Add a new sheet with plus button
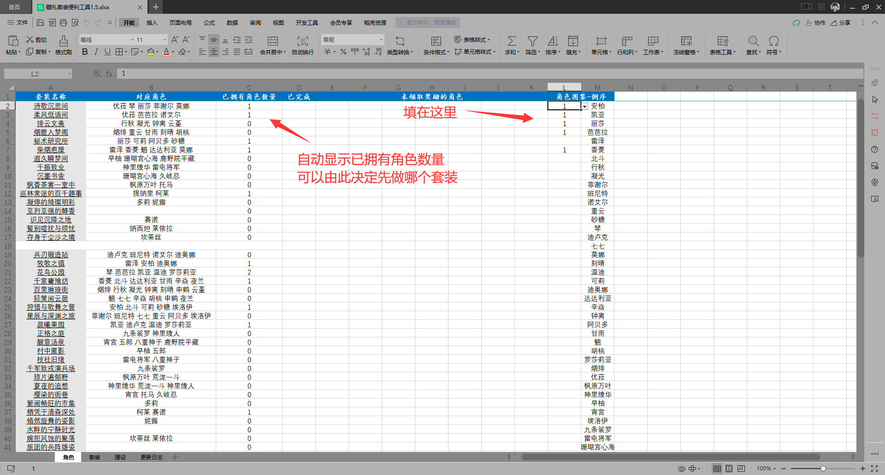The image size is (885, 475). click(x=175, y=457)
